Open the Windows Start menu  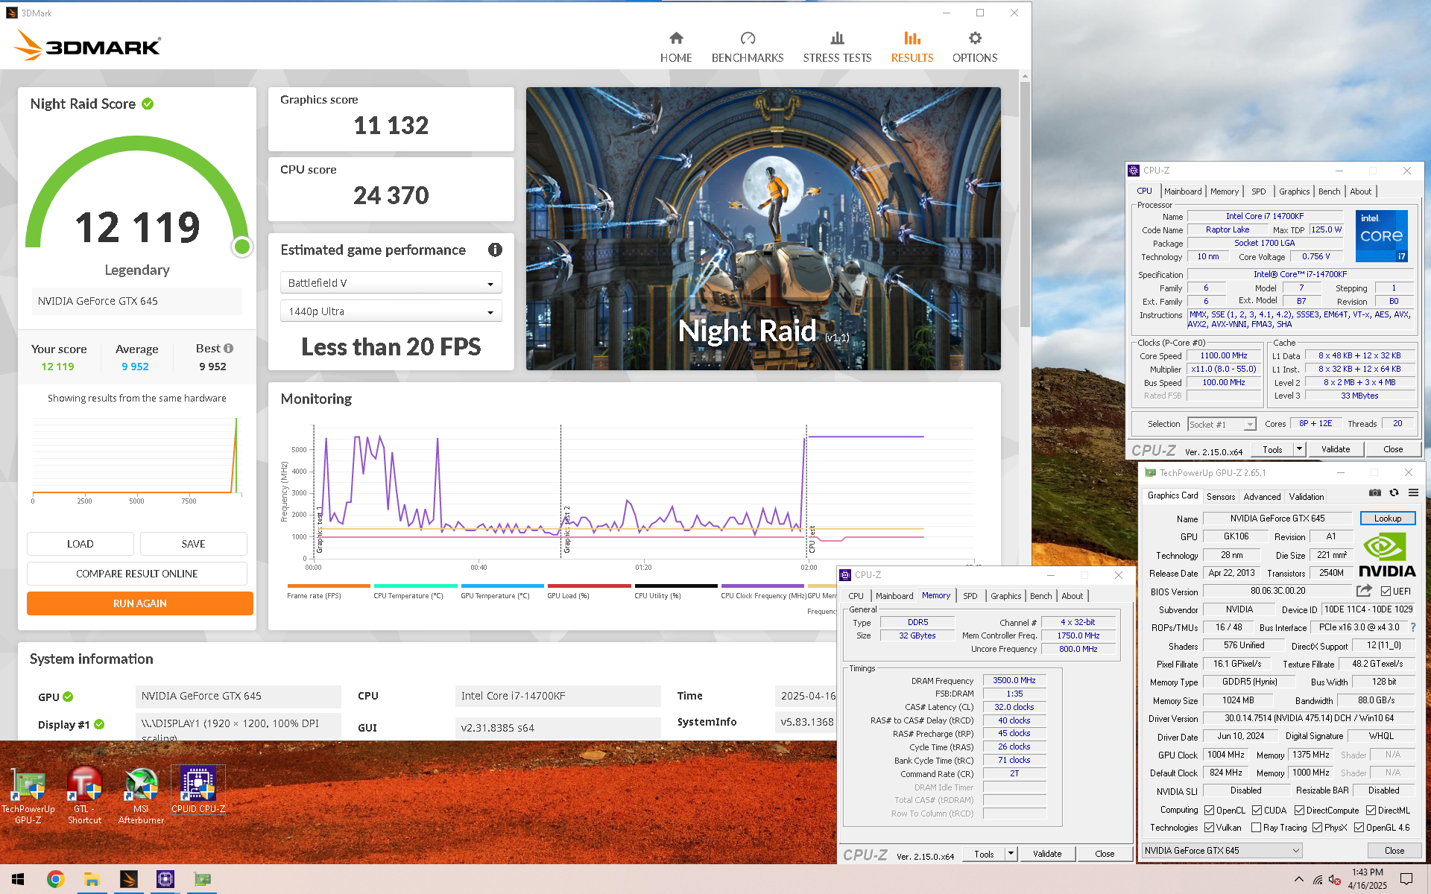18,879
